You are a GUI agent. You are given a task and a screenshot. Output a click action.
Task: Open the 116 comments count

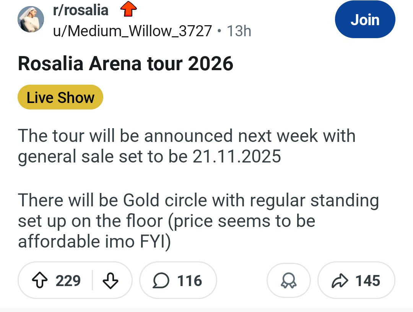coord(190,281)
